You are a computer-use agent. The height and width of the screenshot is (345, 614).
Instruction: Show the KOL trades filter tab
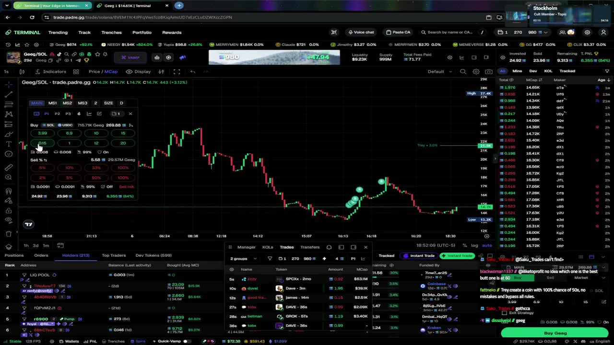(548, 71)
